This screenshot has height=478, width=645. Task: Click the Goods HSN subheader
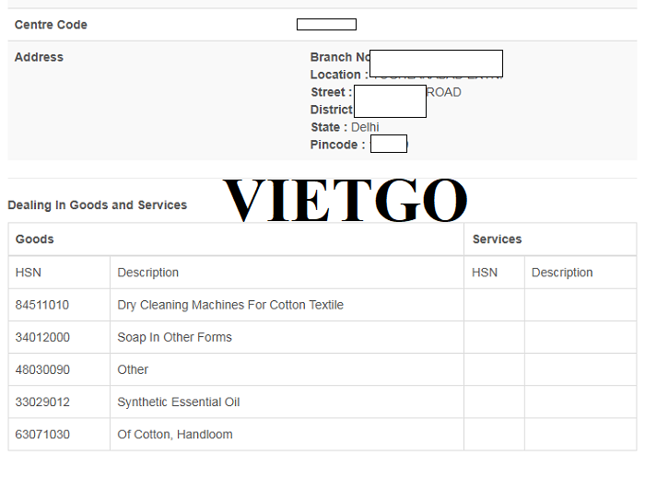pos(29,273)
